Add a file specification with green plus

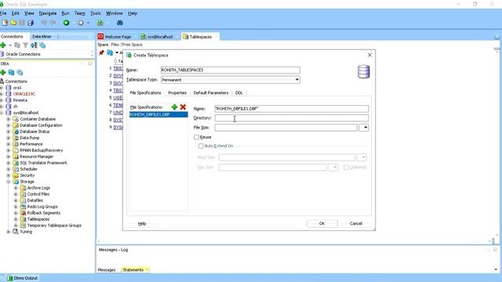click(174, 107)
